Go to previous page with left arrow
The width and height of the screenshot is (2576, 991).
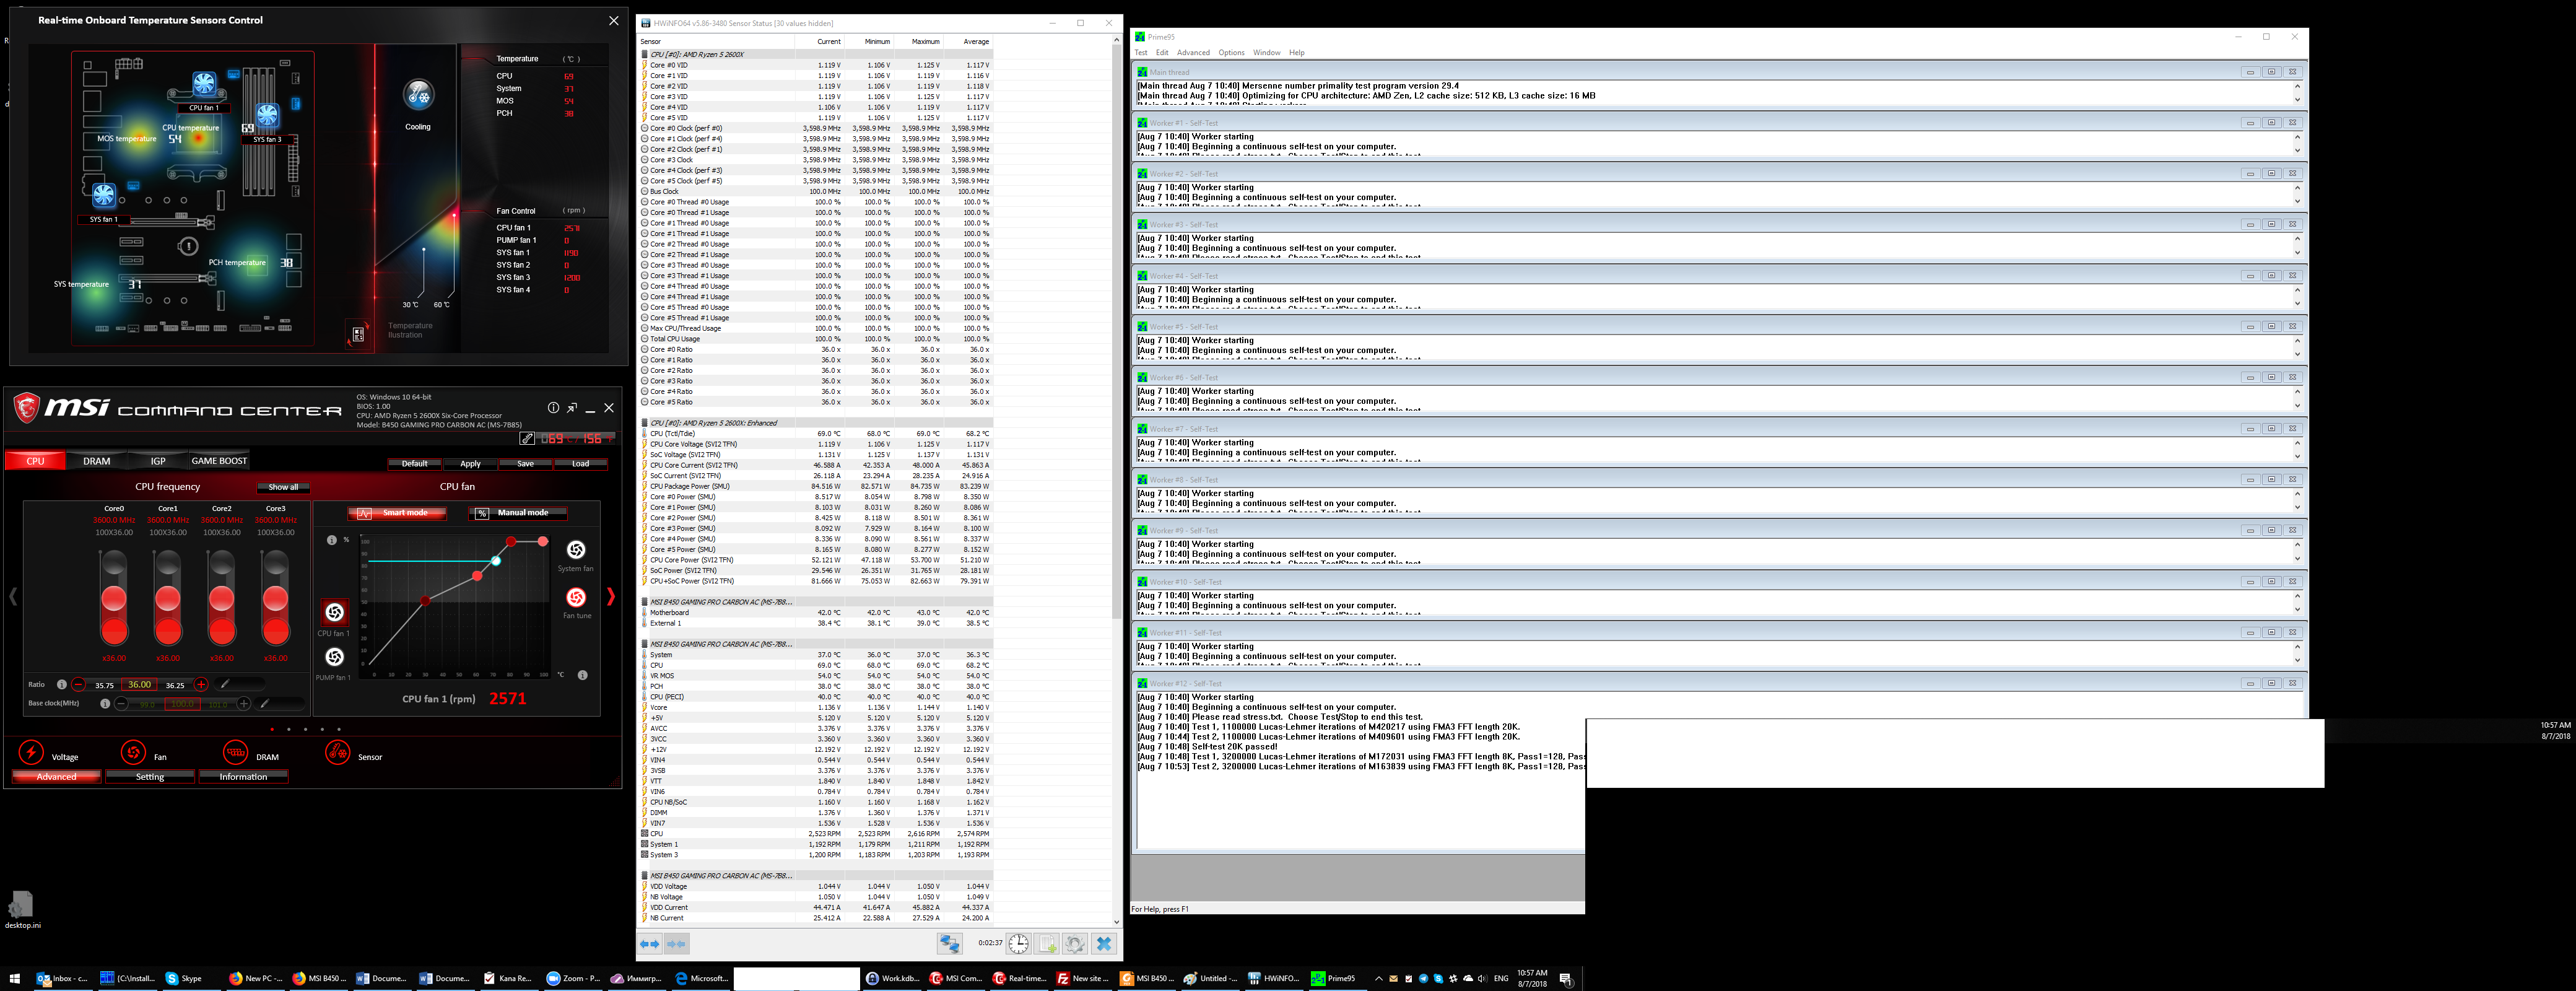[13, 596]
